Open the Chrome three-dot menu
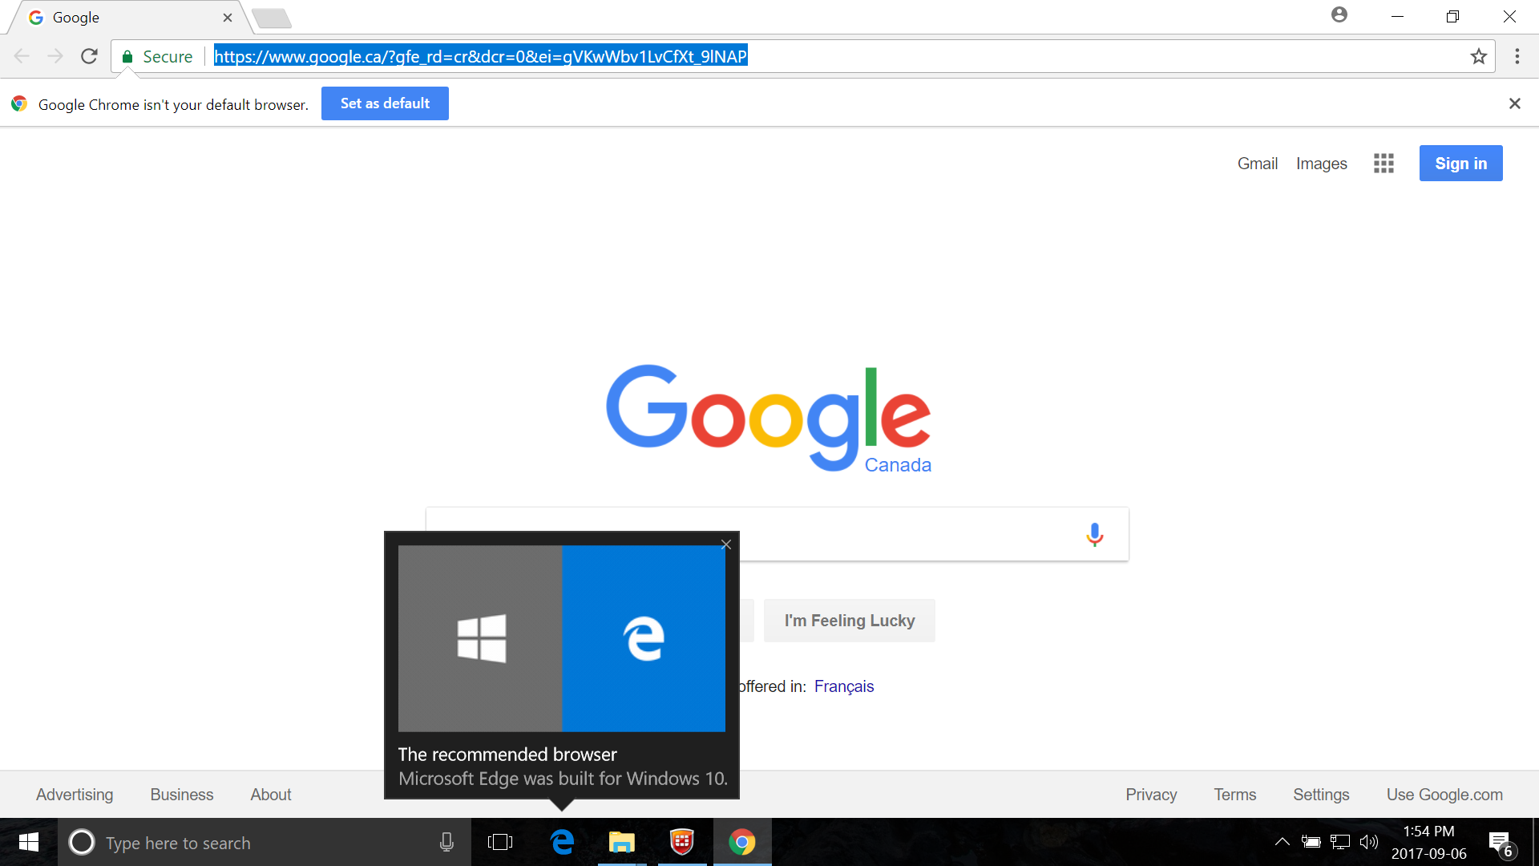 pyautogui.click(x=1517, y=56)
